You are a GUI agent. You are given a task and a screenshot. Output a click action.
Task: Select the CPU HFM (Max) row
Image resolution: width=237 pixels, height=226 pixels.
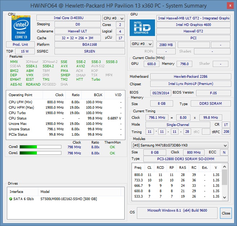coord(65,108)
